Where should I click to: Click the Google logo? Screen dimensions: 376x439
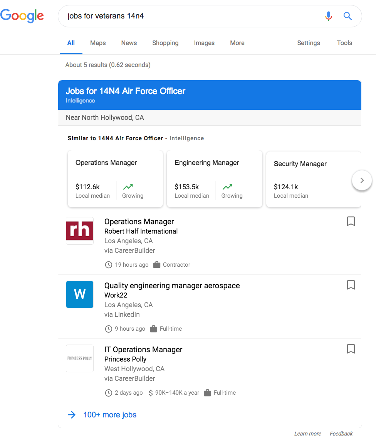[x=22, y=16]
